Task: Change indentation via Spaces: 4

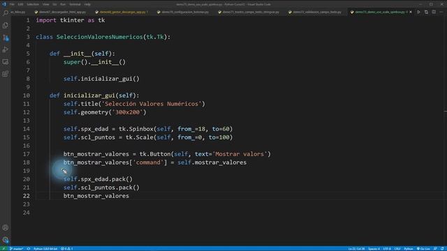Action: (374, 249)
